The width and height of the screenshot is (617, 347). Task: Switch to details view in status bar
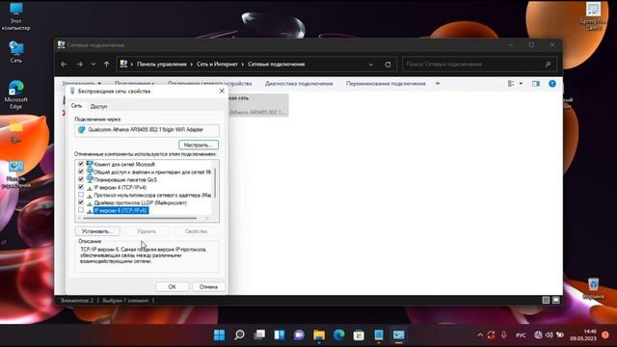click(546, 300)
